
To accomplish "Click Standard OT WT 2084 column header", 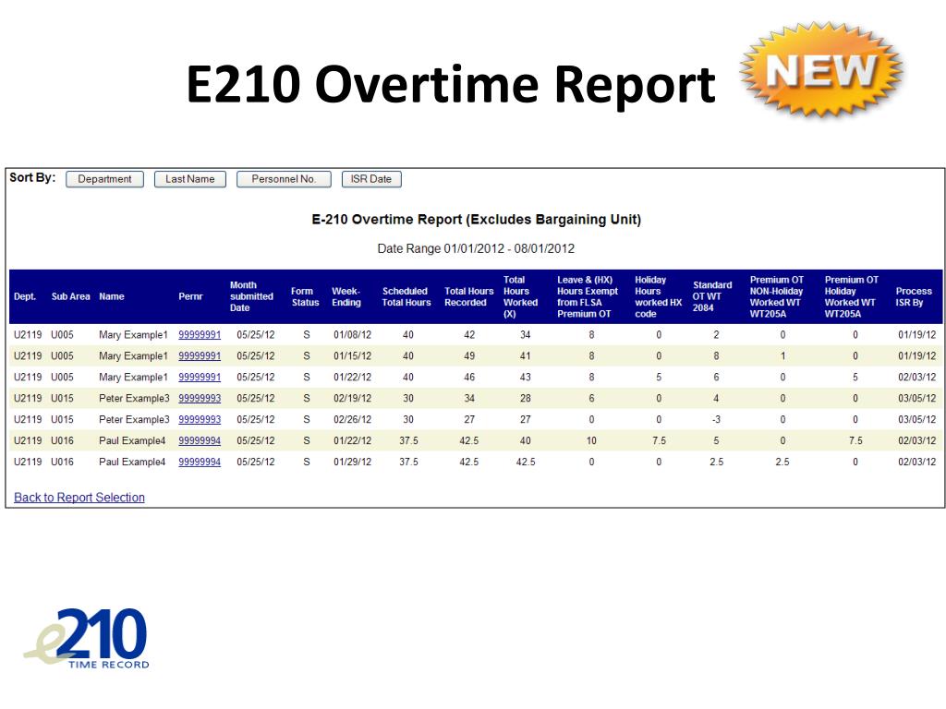I will (712, 296).
